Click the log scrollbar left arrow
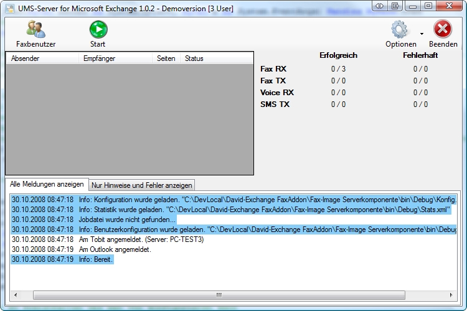Viewport: 467px width, 311px height. (x=16, y=295)
